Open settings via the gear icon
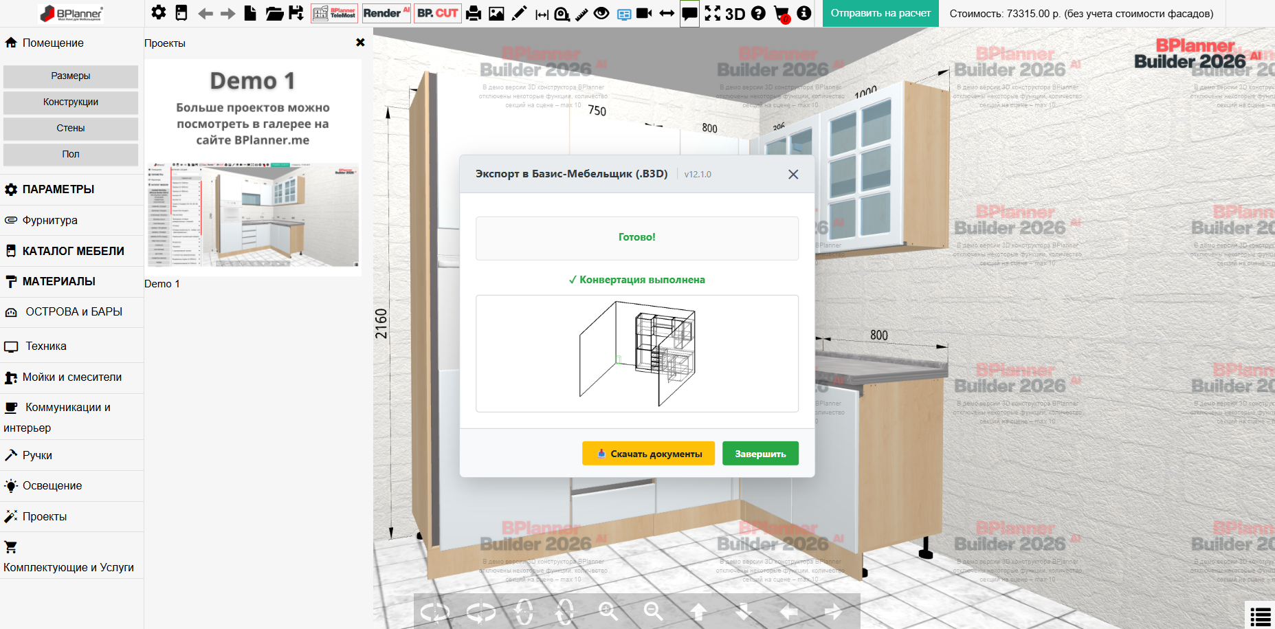Screen dimensions: 1275x629 click(159, 13)
